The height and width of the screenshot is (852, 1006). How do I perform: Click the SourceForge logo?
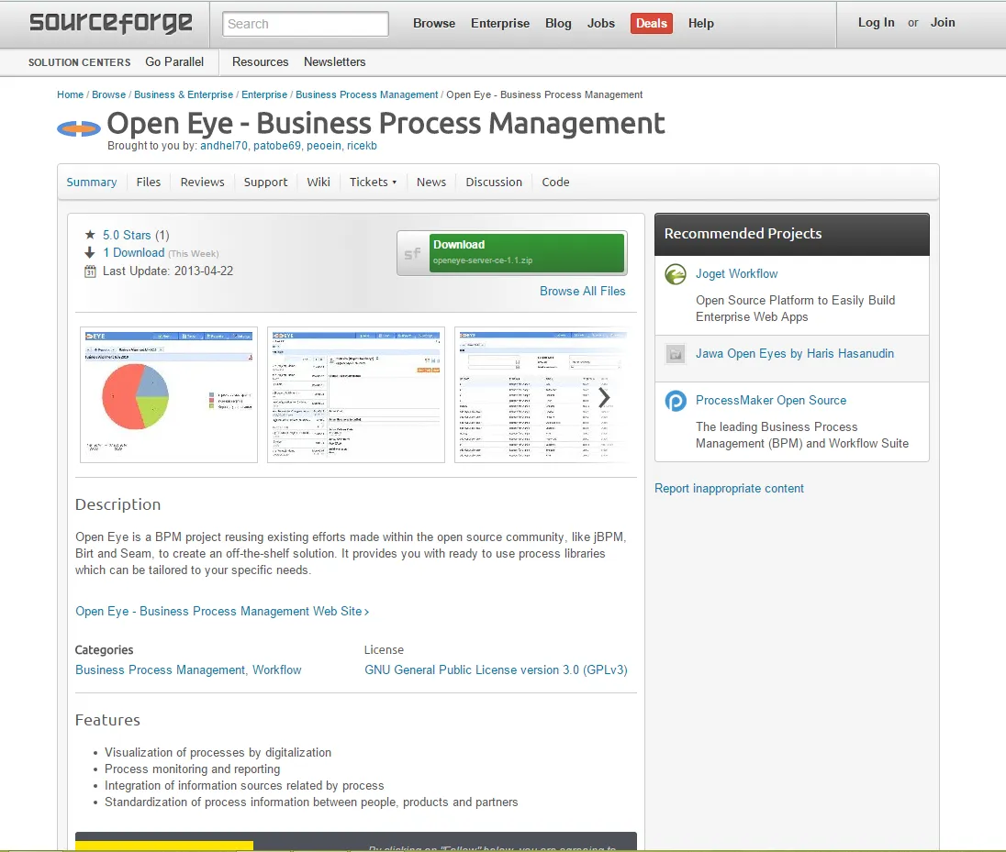[110, 23]
